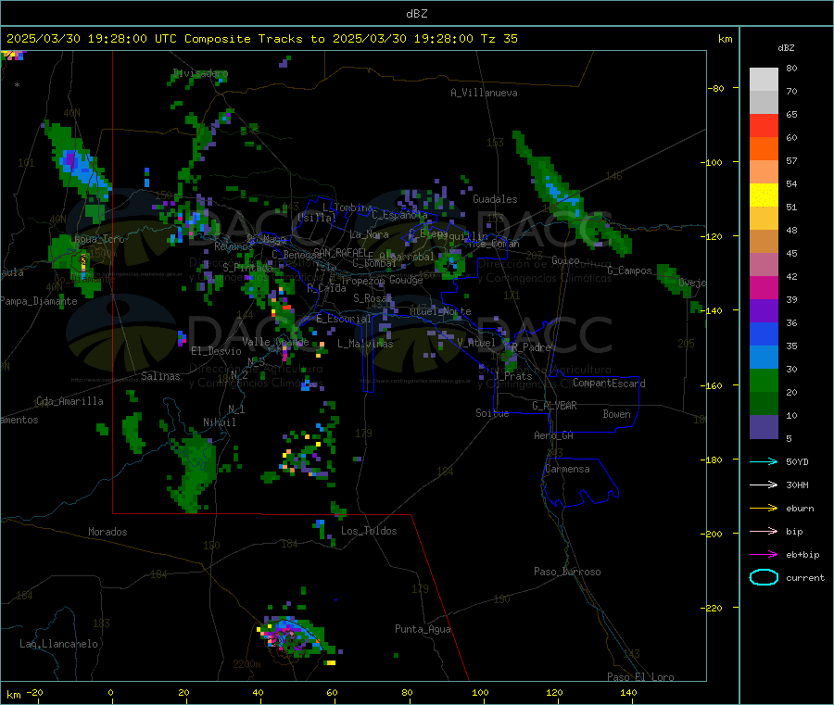Click the 'SAN_RAFAEL' map label

(340, 252)
